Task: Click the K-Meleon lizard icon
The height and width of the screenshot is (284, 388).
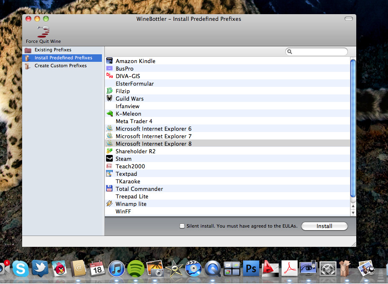Action: (109, 114)
